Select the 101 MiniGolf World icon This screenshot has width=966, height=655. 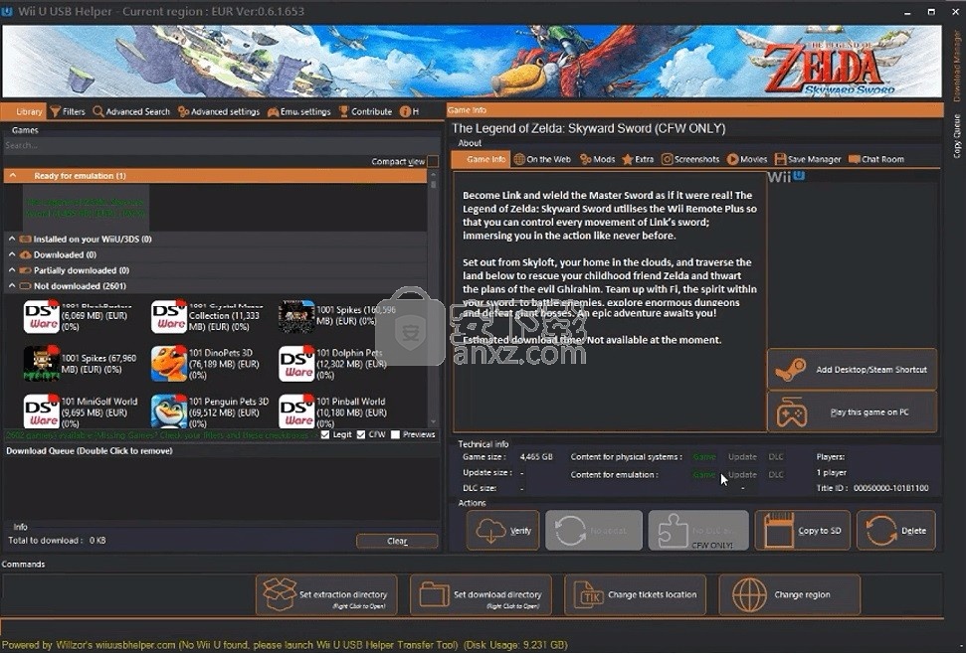pos(41,411)
